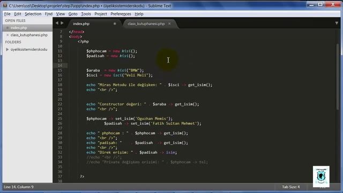The height and width of the screenshot is (193, 343).
Task: Click the commented Private değişken line
Action: (x=147, y=162)
